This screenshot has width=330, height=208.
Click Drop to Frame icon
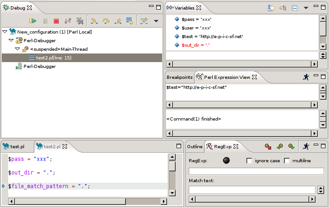[129, 21]
